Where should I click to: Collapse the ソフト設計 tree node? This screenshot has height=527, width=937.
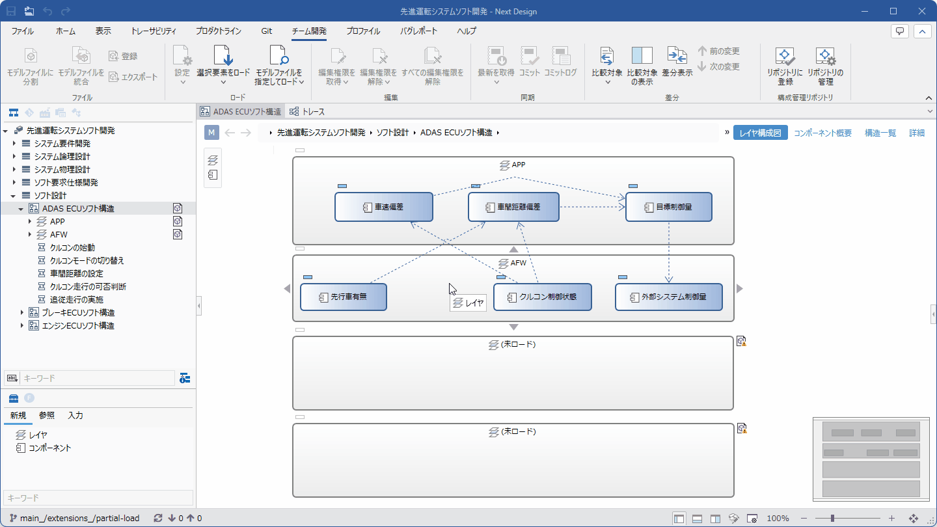(14, 195)
